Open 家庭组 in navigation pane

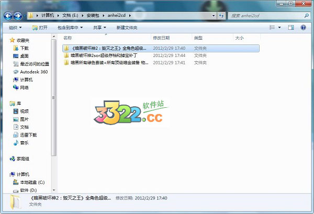coord(20,159)
